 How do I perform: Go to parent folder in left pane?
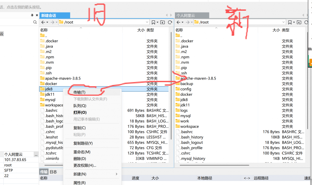162,22
